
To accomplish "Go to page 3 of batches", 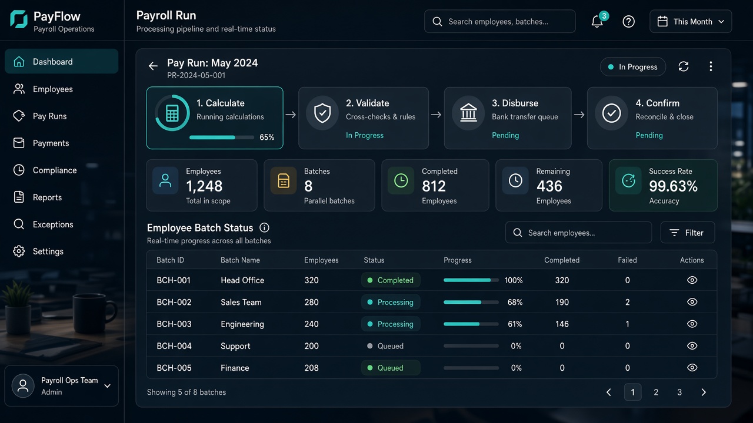I will point(679,392).
